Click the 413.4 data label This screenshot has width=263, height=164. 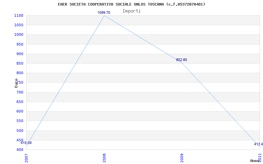[x=258, y=144]
